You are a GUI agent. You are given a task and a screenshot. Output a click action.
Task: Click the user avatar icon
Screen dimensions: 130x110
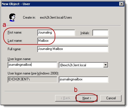pos(12,17)
